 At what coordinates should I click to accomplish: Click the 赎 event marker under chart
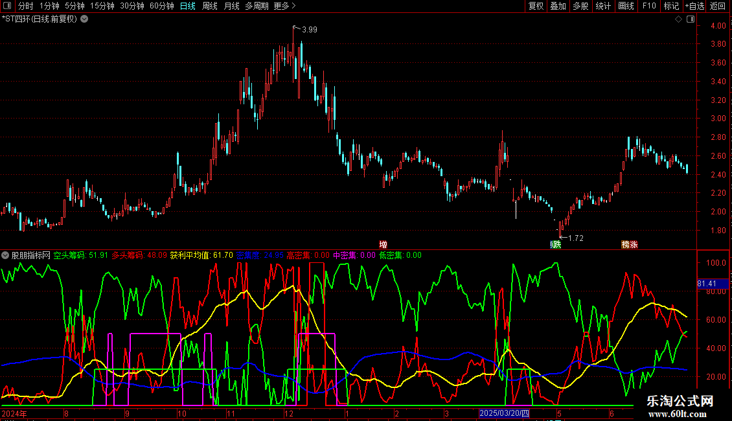click(x=556, y=245)
